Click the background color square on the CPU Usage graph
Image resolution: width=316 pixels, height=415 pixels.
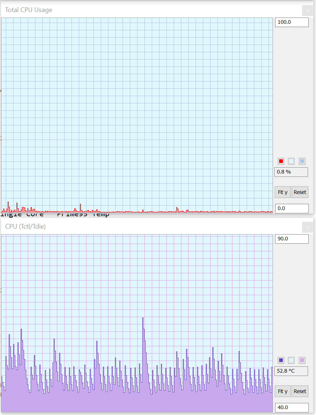[x=291, y=161]
